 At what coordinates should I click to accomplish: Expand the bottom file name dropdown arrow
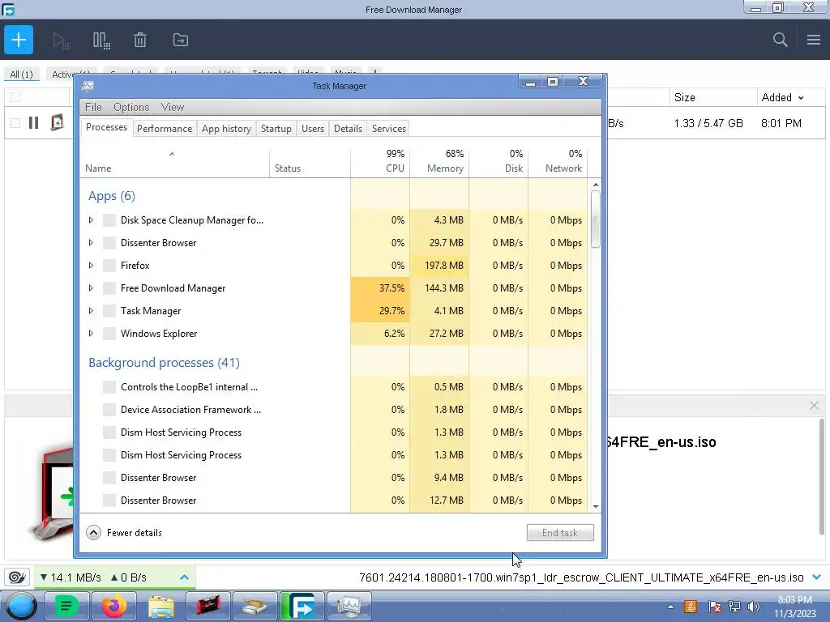pyautogui.click(x=816, y=577)
